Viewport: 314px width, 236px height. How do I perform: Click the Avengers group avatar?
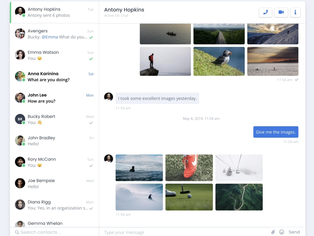(x=20, y=34)
